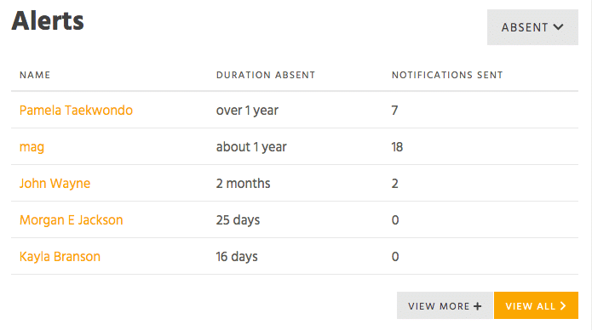Select the '2 months' duration cell

243,184
